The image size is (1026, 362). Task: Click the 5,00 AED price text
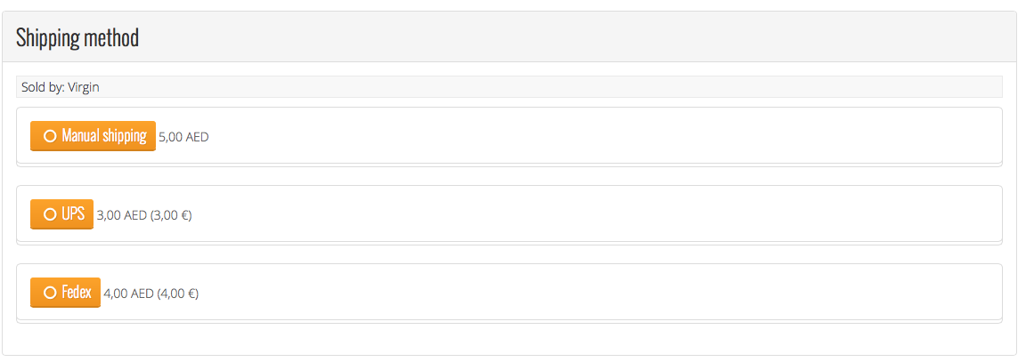pyautogui.click(x=183, y=137)
